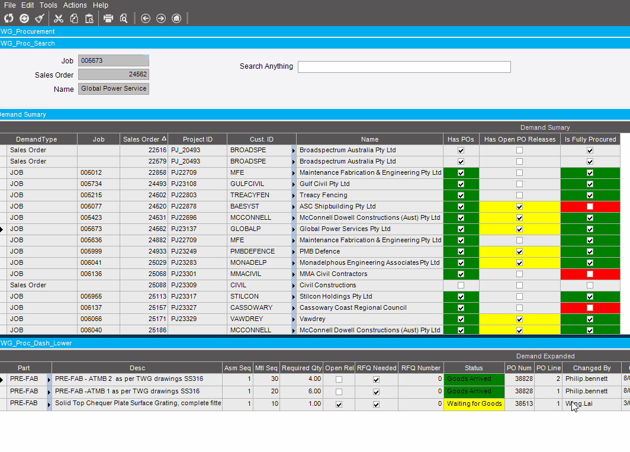Click the Cut scissors icon
This screenshot has height=452, width=630.
click(x=59, y=18)
